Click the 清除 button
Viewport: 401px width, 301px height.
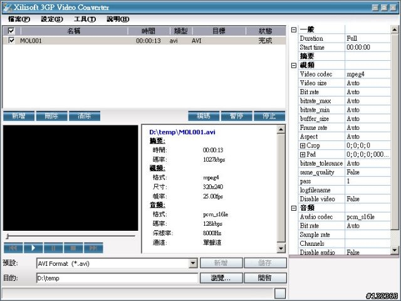[x=85, y=116]
